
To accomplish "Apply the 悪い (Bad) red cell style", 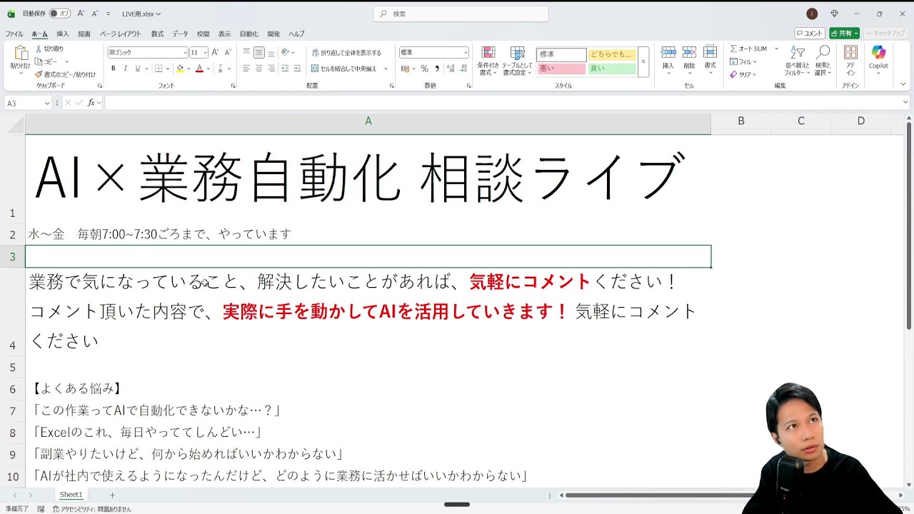I will point(561,69).
